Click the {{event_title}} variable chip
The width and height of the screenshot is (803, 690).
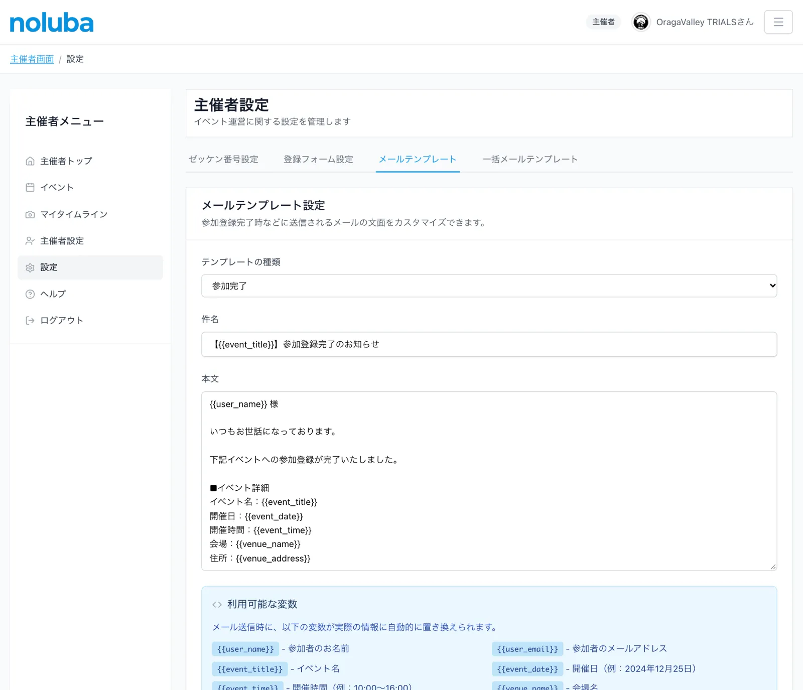pos(250,669)
